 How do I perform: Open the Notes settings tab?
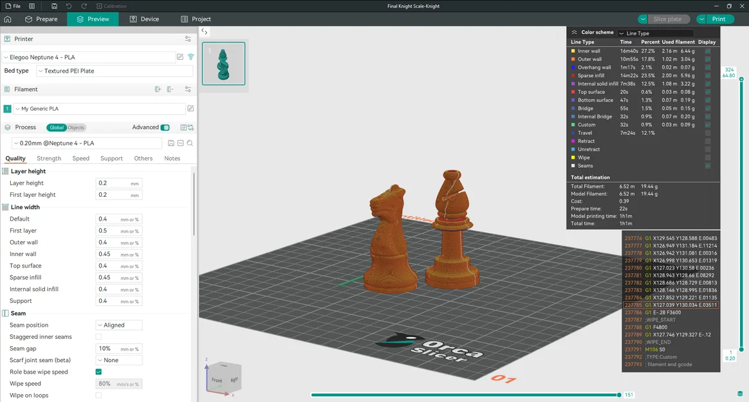[172, 158]
